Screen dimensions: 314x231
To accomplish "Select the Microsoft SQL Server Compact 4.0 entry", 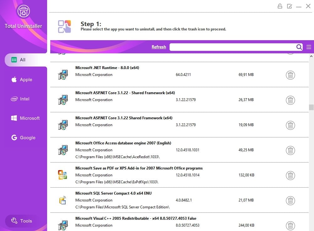I will [x=113, y=193].
